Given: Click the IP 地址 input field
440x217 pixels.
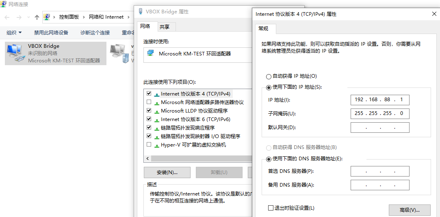Looking at the screenshot, I should pos(380,100).
